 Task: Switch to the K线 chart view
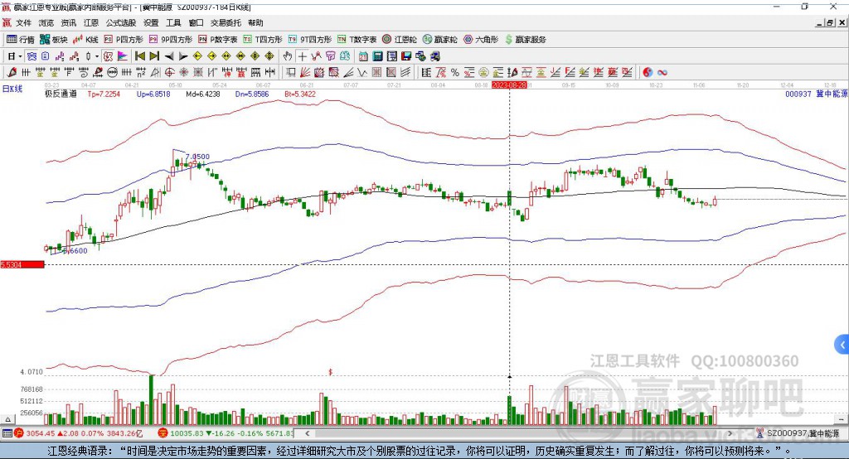(x=85, y=40)
